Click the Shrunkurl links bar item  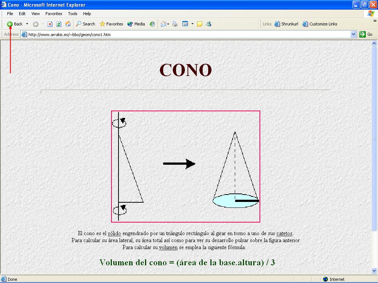point(286,24)
